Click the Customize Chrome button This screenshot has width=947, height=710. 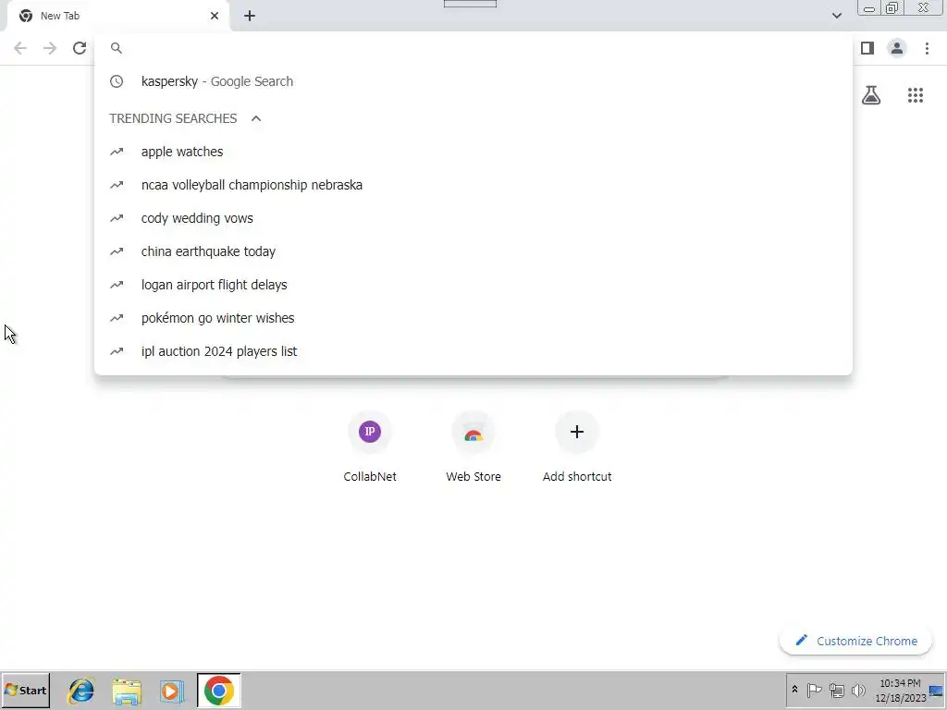855,641
